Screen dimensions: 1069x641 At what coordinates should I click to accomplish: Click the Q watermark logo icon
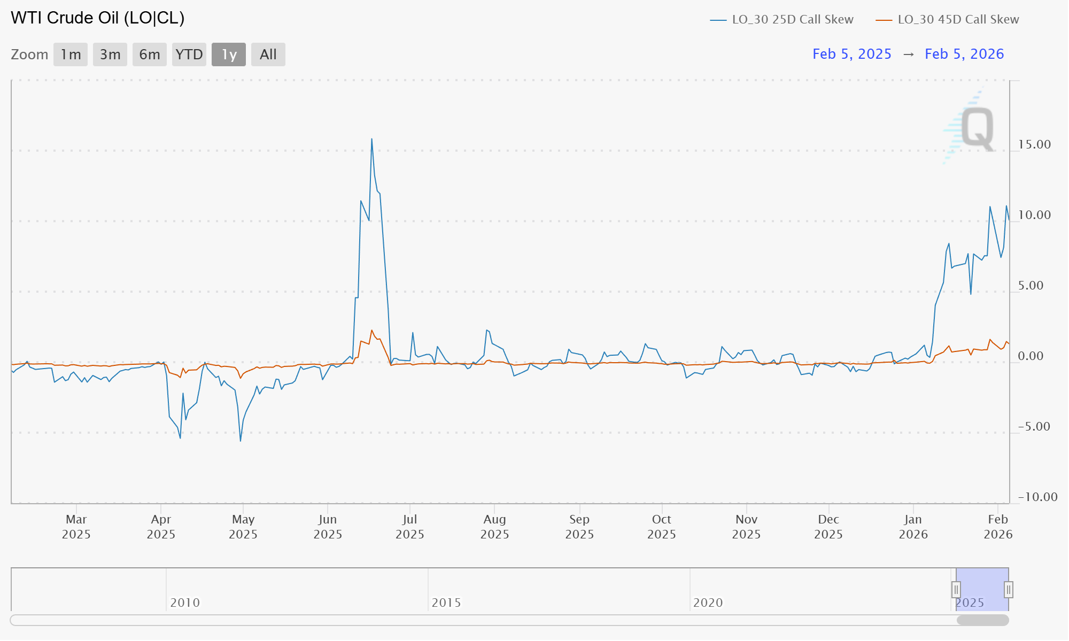[x=976, y=128]
